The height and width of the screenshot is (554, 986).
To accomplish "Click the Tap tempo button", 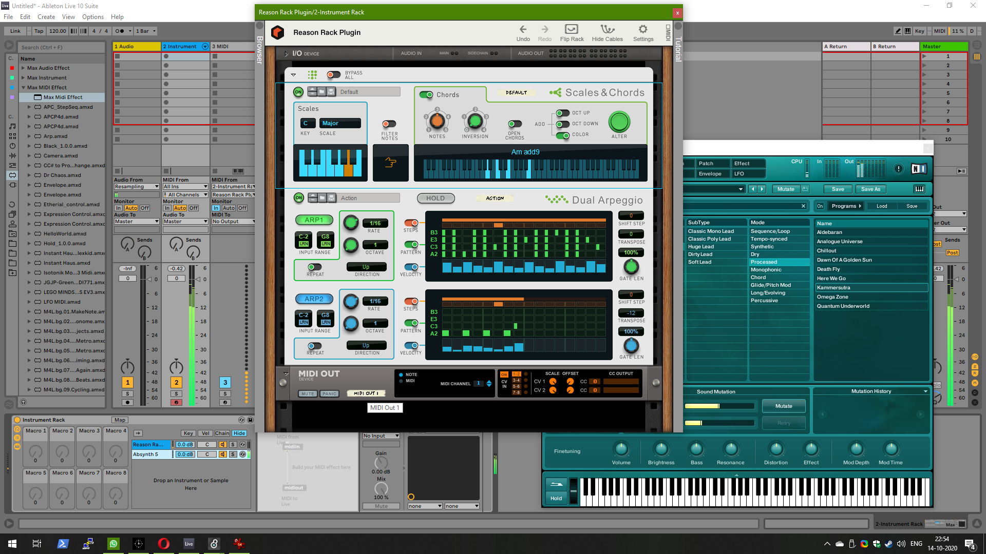I will [39, 31].
